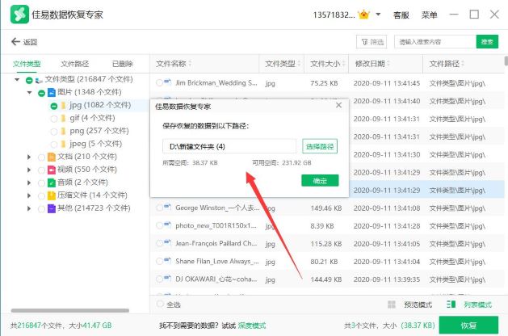Image resolution: width=508 pixels, height=336 pixels.
Task: Check the 文档 category checkbox
Action: [x=41, y=157]
